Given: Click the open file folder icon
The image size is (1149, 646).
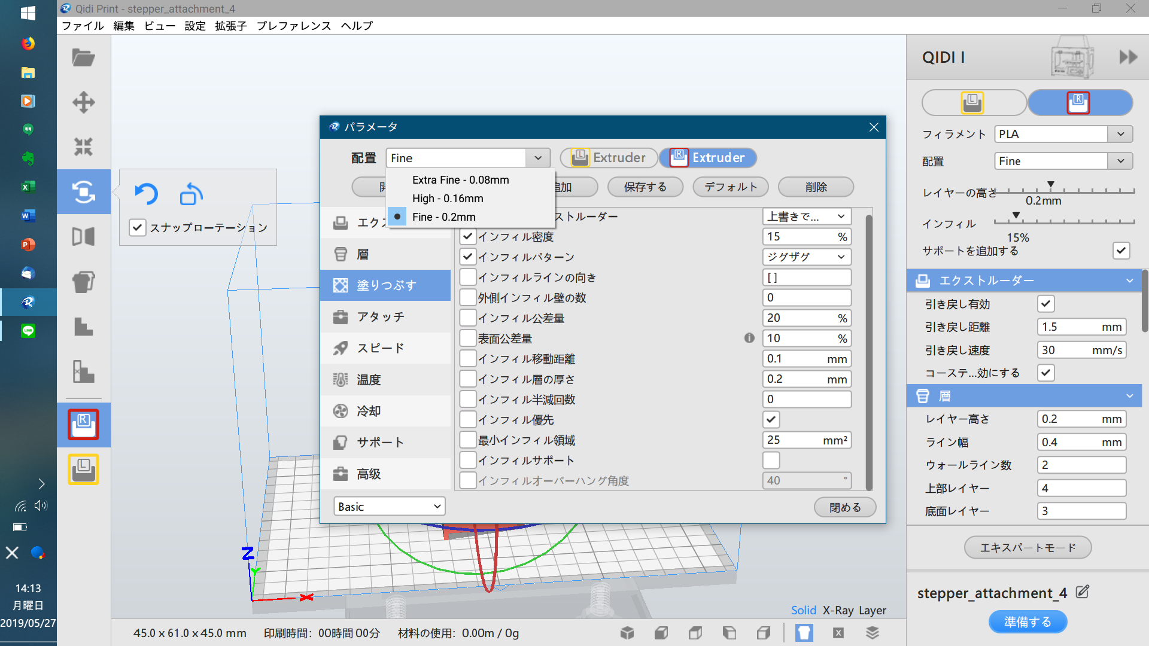Looking at the screenshot, I should (83, 58).
